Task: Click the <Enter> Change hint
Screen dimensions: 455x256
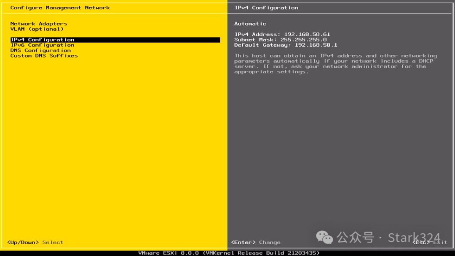Action: point(256,243)
